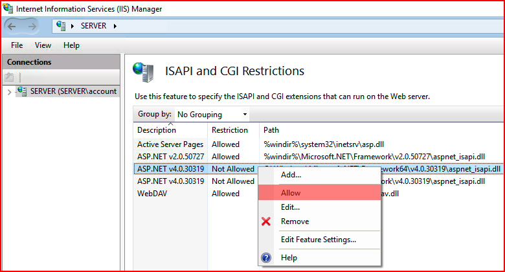This screenshot has width=505, height=272.
Task: Click the Connections toolbar connect icon
Action: click(x=9, y=77)
